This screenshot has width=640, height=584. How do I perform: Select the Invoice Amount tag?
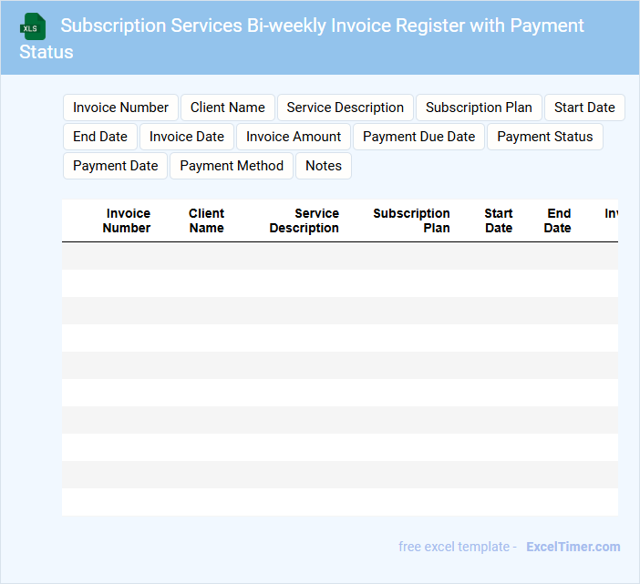pos(294,137)
